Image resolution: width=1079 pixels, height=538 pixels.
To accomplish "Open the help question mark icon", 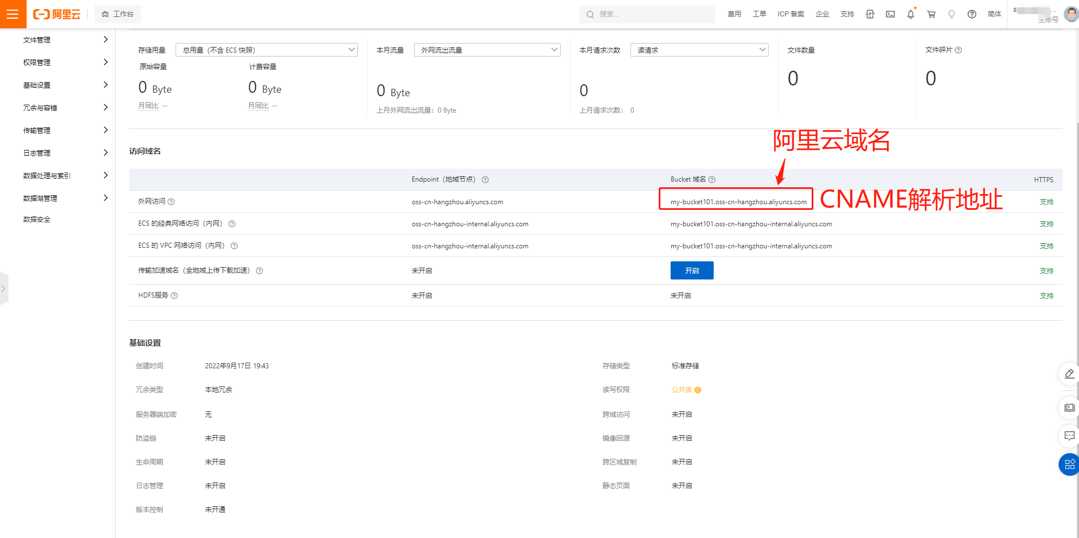I will [972, 14].
